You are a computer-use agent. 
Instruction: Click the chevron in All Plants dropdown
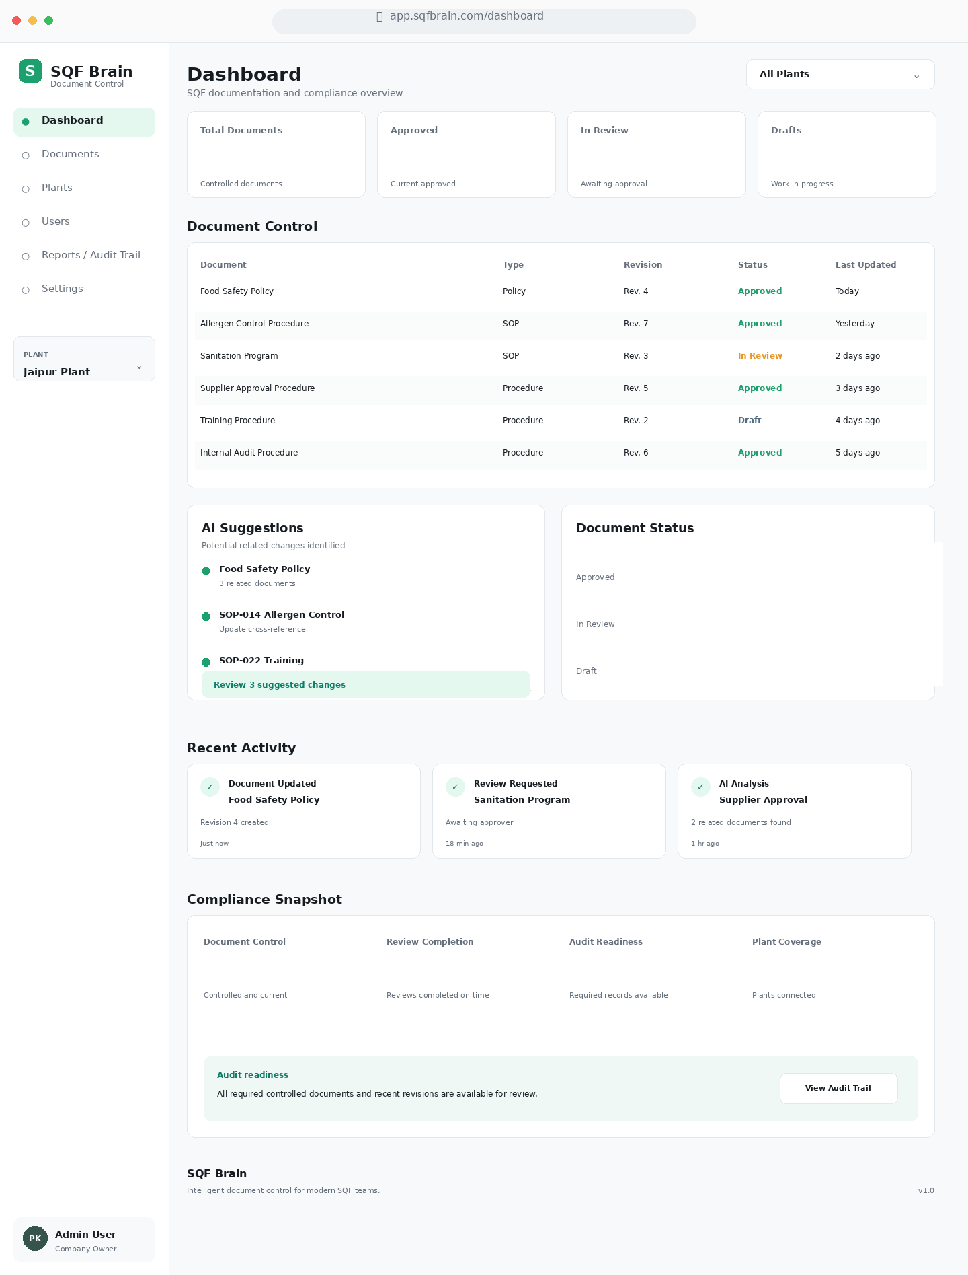(x=916, y=75)
